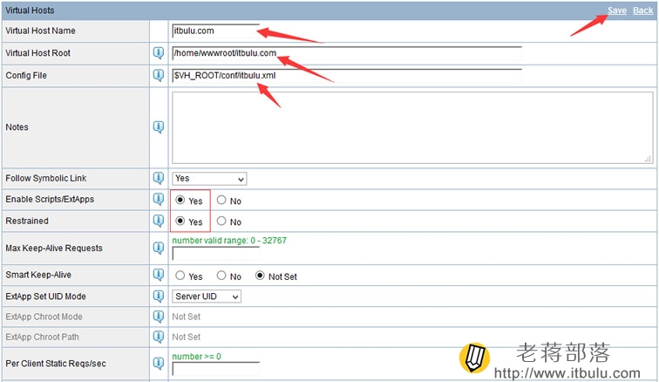Click Back link in Virtual Hosts header
Screen dimensions: 659x382
(643, 10)
